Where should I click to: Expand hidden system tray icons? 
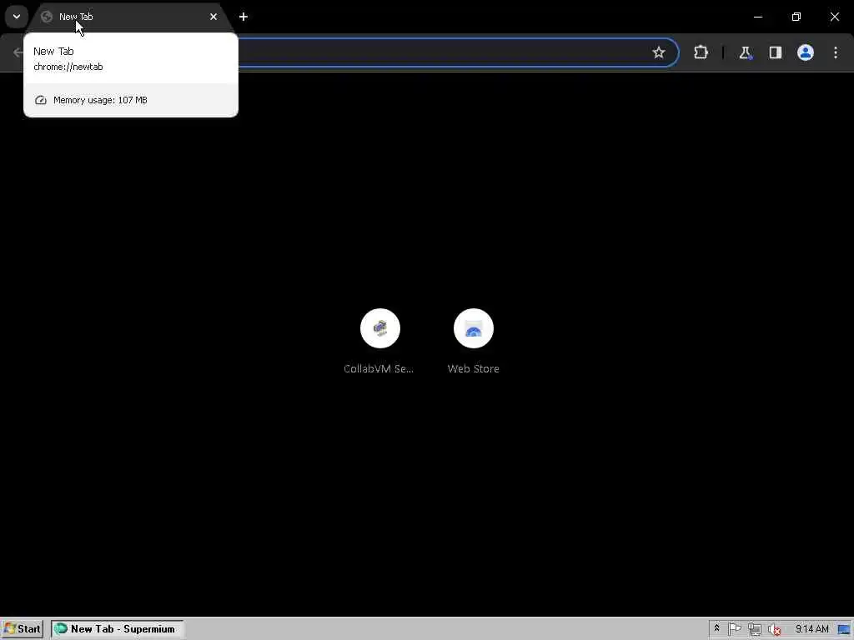tap(716, 628)
